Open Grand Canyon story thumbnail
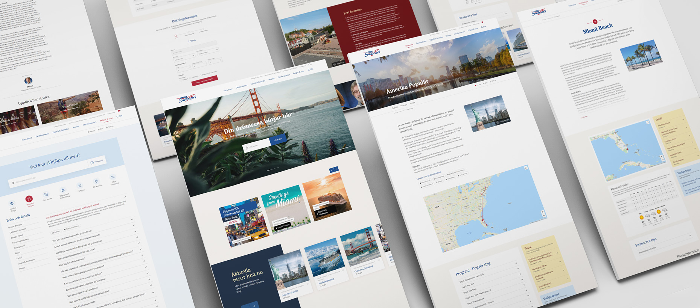Image resolution: width=700 pixels, height=308 pixels. (70, 107)
